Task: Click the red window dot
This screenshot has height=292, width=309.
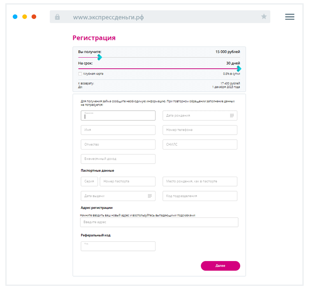Action: 34,17
